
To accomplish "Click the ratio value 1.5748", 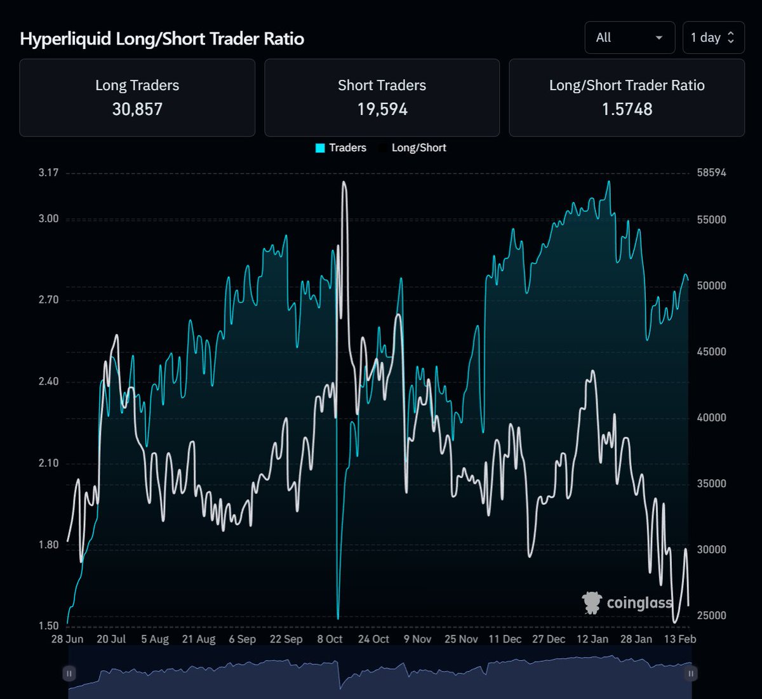I will point(627,109).
